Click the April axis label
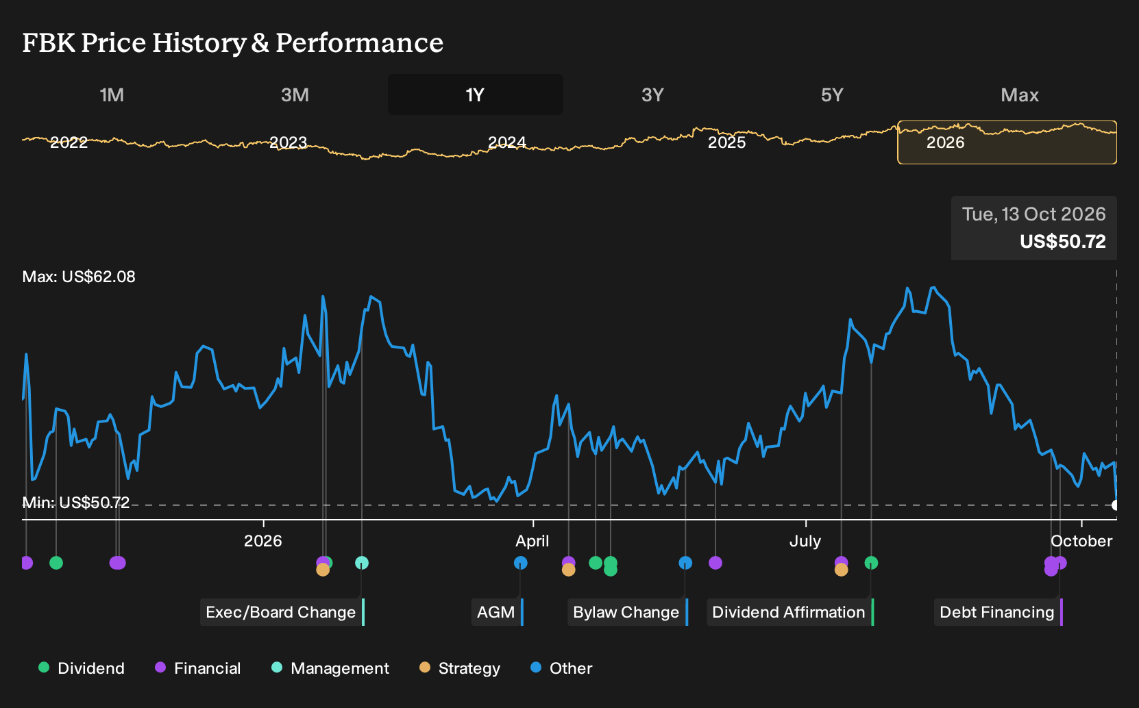Viewport: 1139px width, 708px height. 532,541
